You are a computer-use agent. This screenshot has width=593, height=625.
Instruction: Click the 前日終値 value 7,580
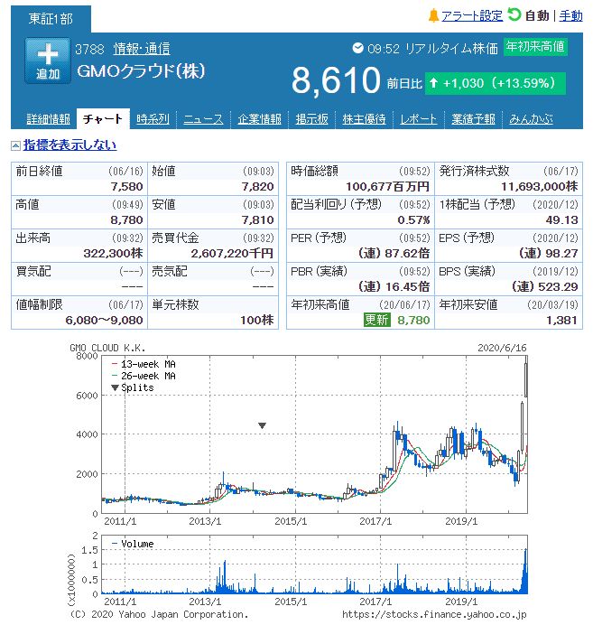pos(126,187)
